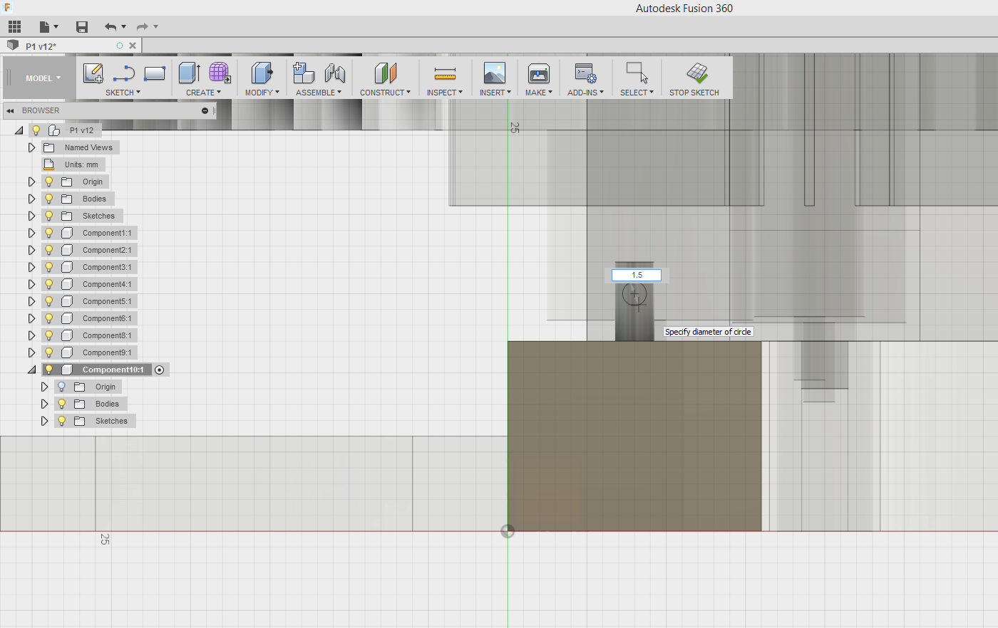Expand Bodies under Component10:1
Viewport: 998px width, 628px height.
pyautogui.click(x=44, y=404)
